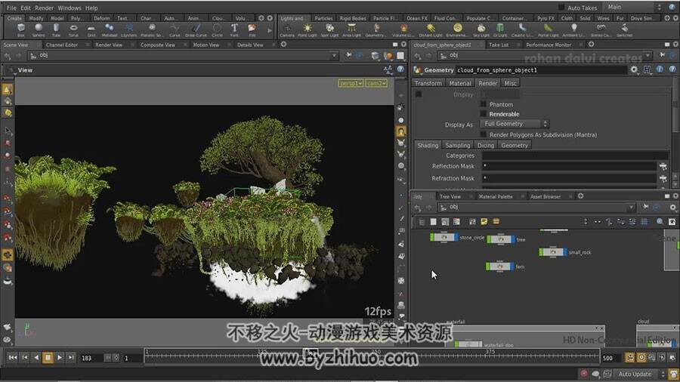
Task: Stop playback with the stop button
Action: coord(48,357)
